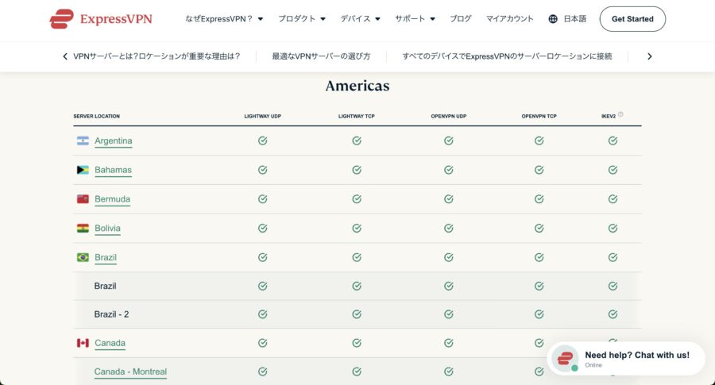Click Brazil - 2 OpenVPN TCP checkmark
715x385 pixels.
click(539, 314)
